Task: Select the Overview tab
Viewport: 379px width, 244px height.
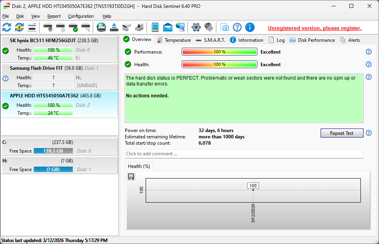Action: [x=137, y=39]
